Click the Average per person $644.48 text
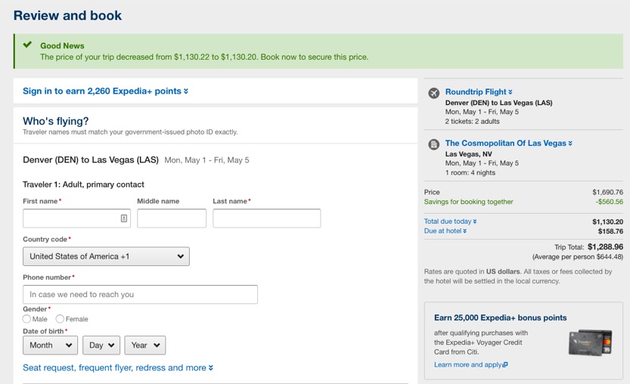Screen dimensions: 630x384 point(578,257)
